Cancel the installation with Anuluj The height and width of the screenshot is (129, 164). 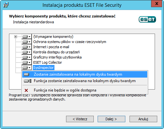pos(143,119)
